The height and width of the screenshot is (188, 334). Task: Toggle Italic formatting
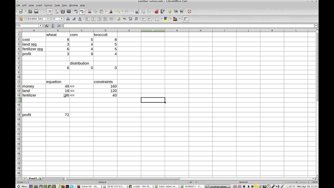pyautogui.click(x=74, y=19)
